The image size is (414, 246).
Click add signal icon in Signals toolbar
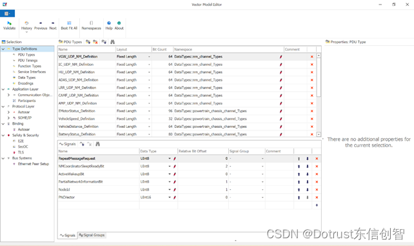(83, 144)
